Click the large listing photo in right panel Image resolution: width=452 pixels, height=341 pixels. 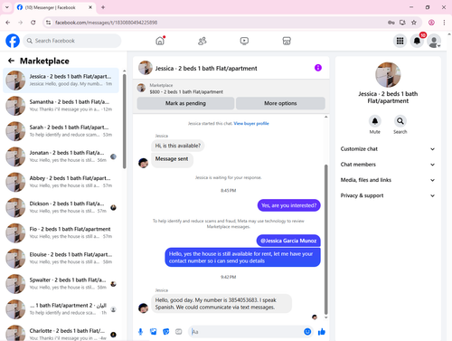coord(388,75)
